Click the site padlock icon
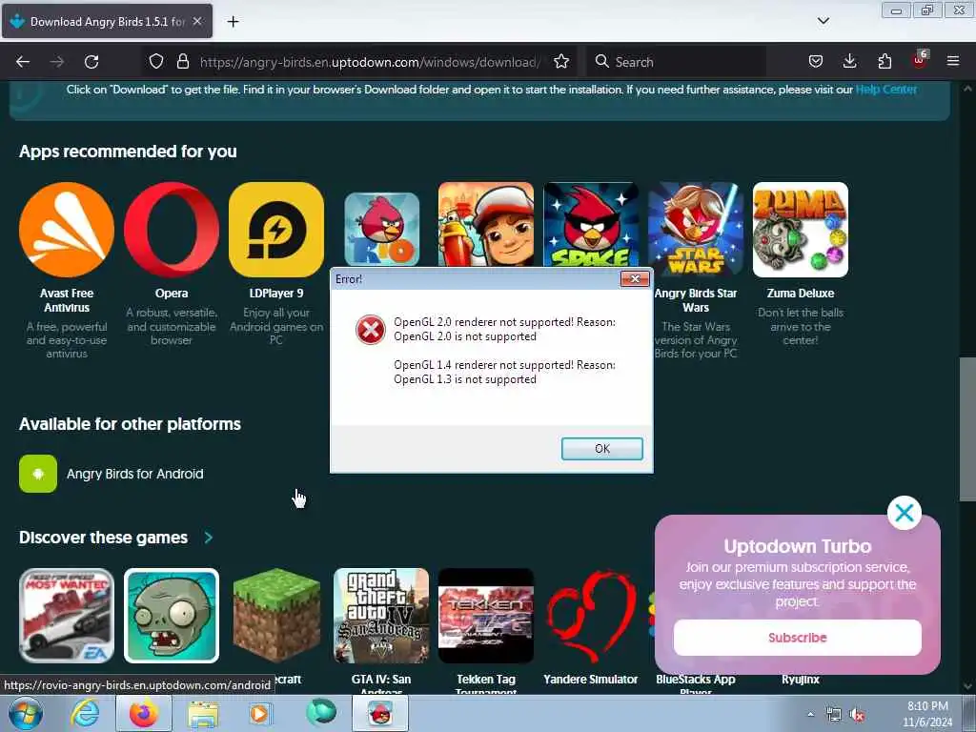Image resolution: width=976 pixels, height=732 pixels. pos(182,62)
